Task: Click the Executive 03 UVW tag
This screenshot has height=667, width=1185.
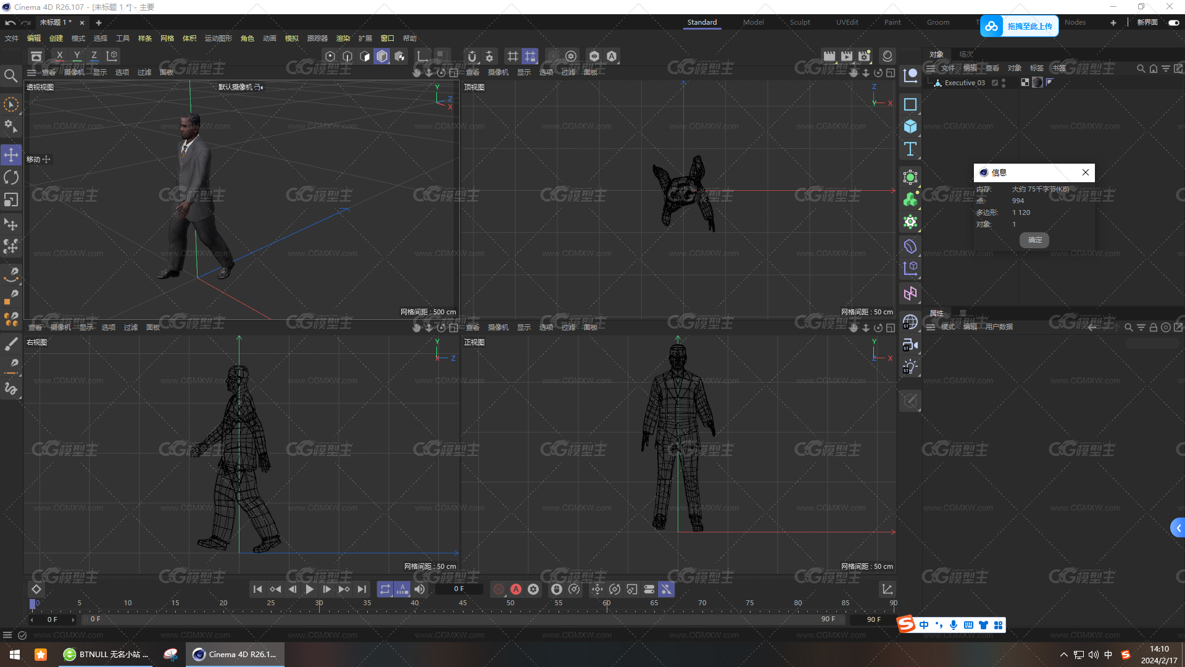Action: tap(1025, 82)
